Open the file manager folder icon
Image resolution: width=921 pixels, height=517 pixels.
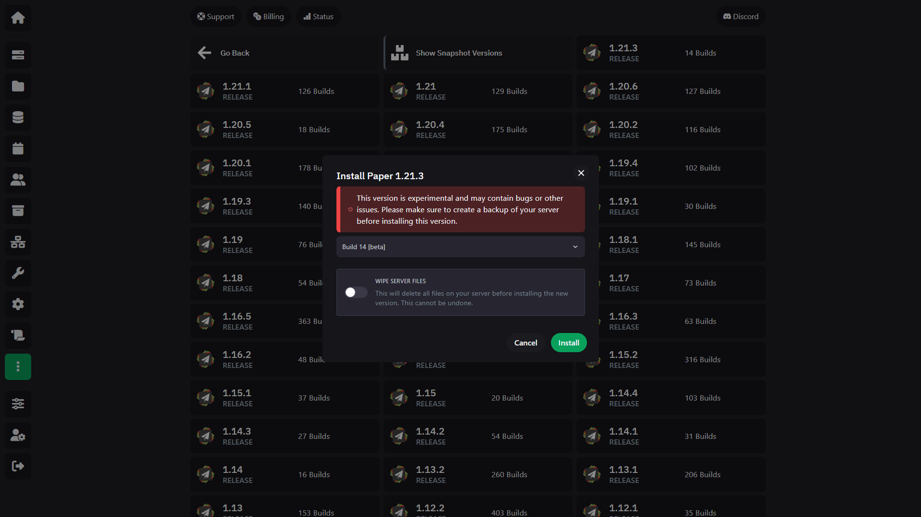click(x=18, y=86)
